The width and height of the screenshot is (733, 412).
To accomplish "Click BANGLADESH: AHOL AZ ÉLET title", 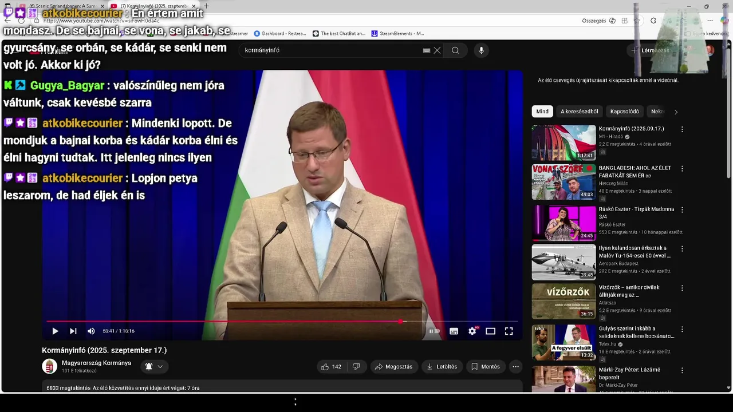I will [x=635, y=172].
